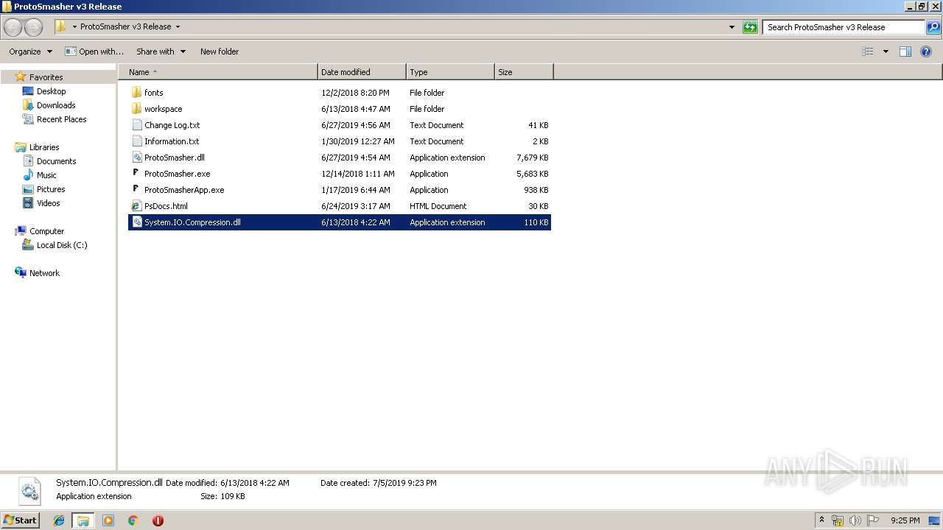Click Open with... toolbar button

pyautogui.click(x=94, y=52)
